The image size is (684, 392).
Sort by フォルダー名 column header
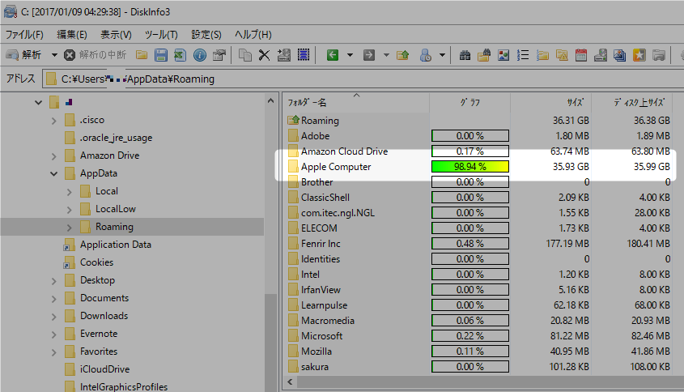356,103
